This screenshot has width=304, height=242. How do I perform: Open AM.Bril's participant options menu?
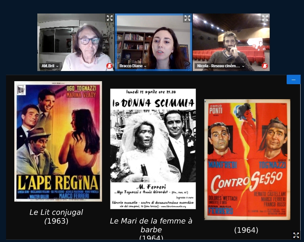57,66
